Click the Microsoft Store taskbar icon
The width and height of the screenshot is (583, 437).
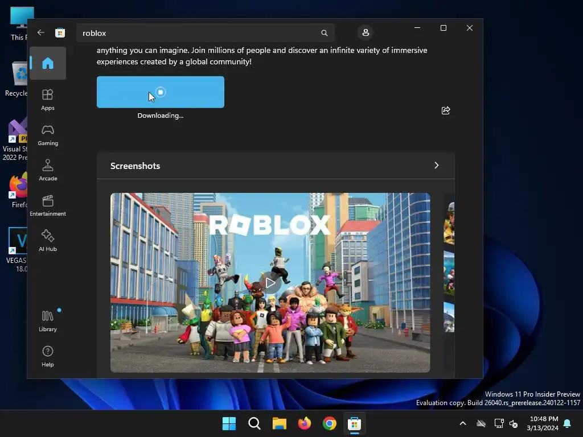coord(354,423)
